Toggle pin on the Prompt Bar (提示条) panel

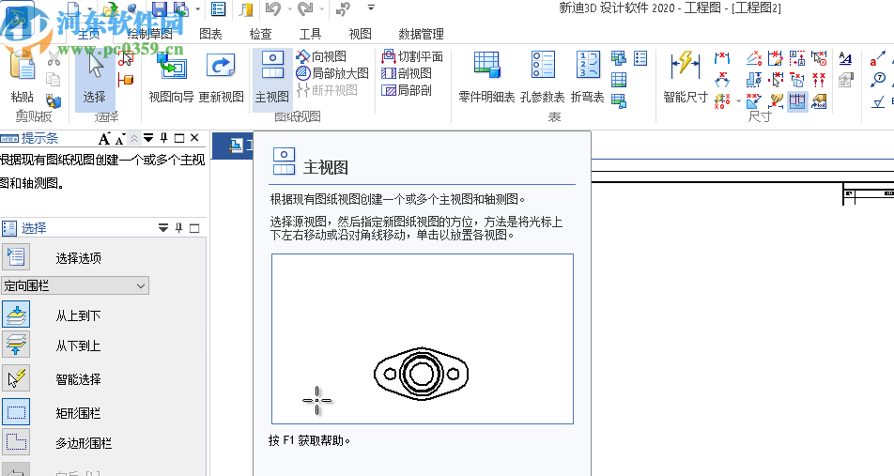pos(163,137)
